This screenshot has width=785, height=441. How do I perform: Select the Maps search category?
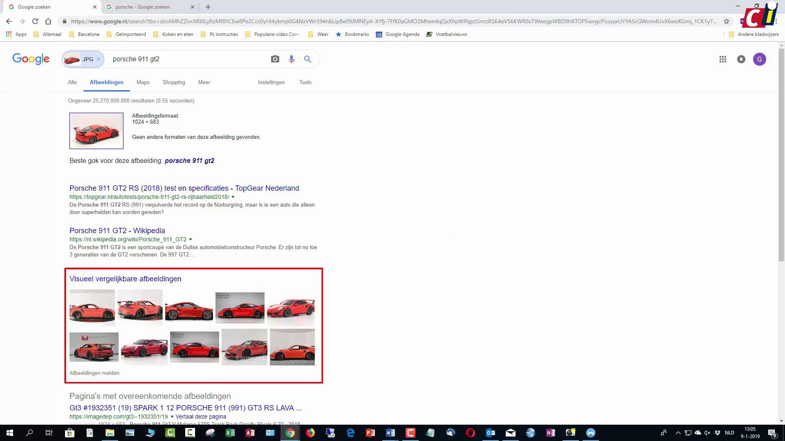click(x=143, y=82)
